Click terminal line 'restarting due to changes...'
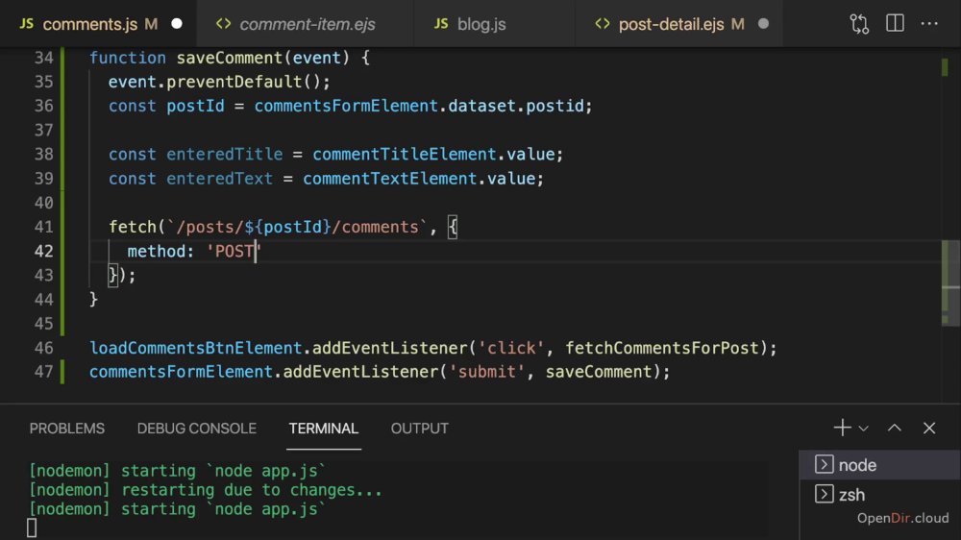 pos(251,490)
